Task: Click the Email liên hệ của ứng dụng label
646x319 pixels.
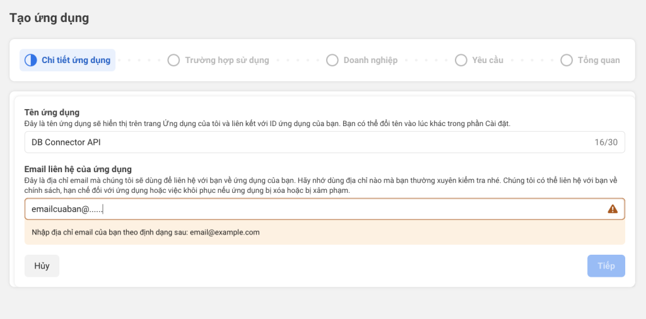Action: click(x=78, y=169)
